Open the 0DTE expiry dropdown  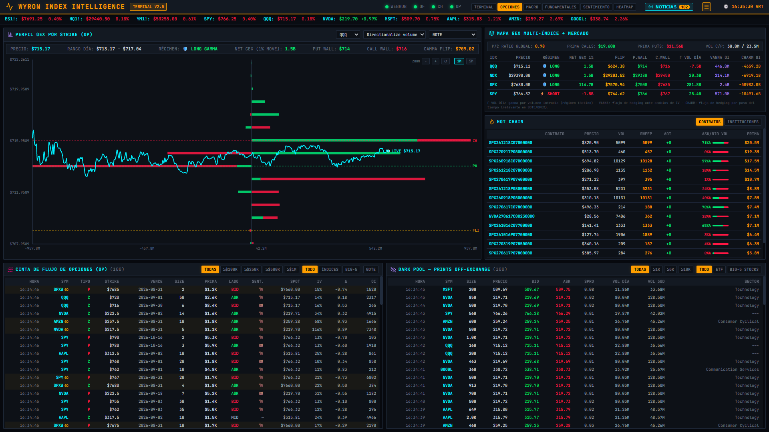click(x=453, y=35)
